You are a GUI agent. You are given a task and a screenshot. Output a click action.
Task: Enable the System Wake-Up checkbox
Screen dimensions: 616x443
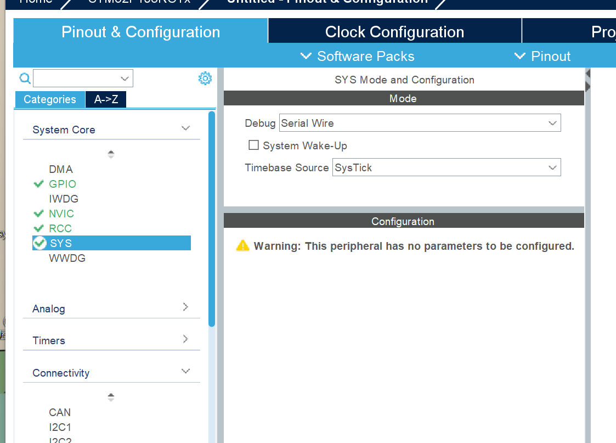pos(253,145)
